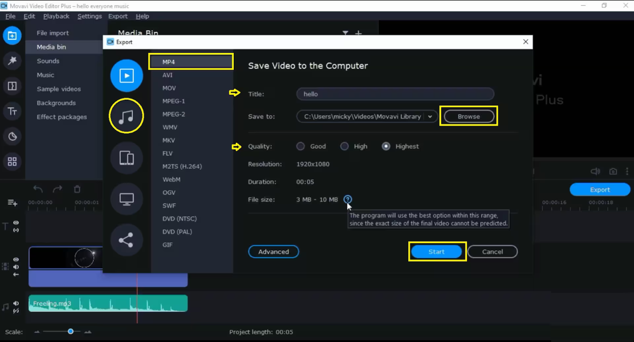Toggle the audio track link icon
This screenshot has height=342, width=634.
point(16,311)
